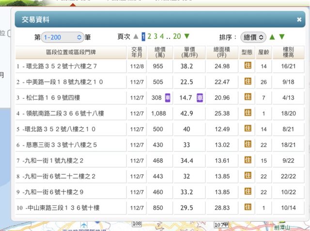Click the green next page arrow

tap(187, 36)
